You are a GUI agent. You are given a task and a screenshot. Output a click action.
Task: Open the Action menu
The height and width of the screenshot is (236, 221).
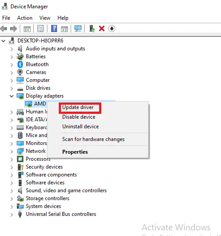pos(25,18)
